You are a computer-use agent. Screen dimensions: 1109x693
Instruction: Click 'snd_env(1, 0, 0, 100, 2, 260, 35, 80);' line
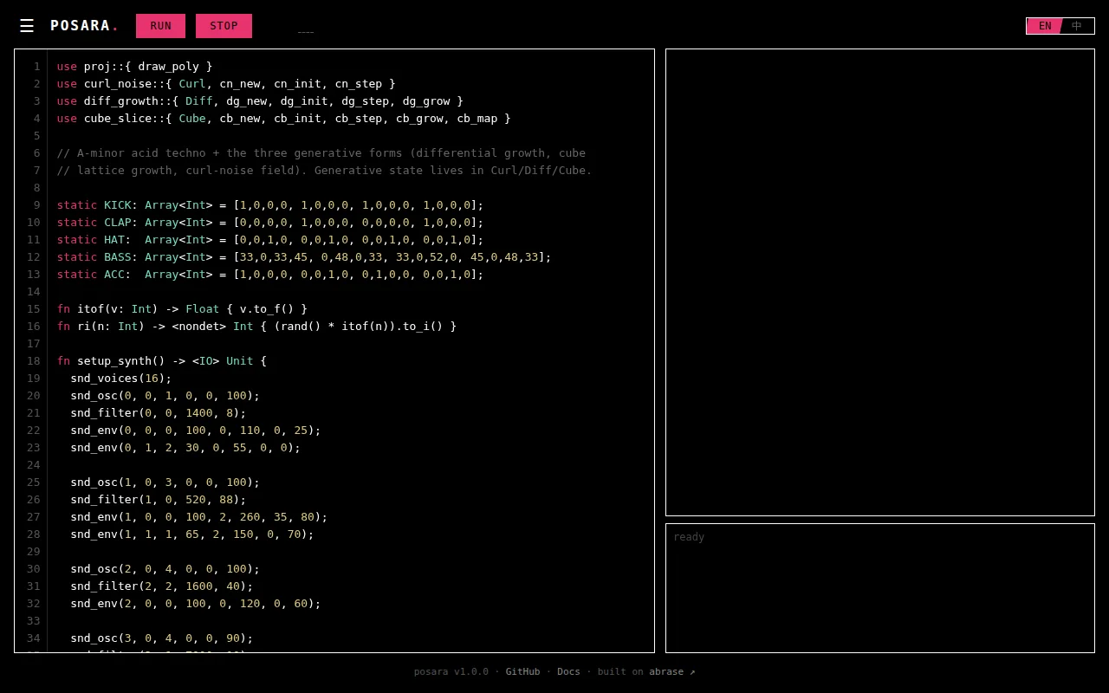click(x=199, y=517)
